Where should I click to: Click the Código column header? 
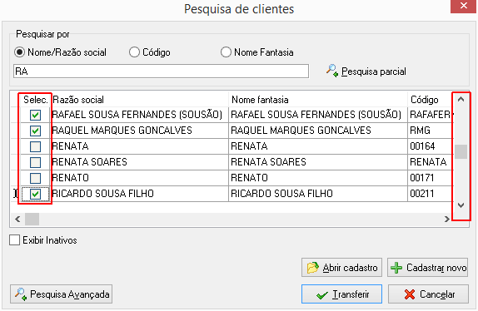(431, 100)
